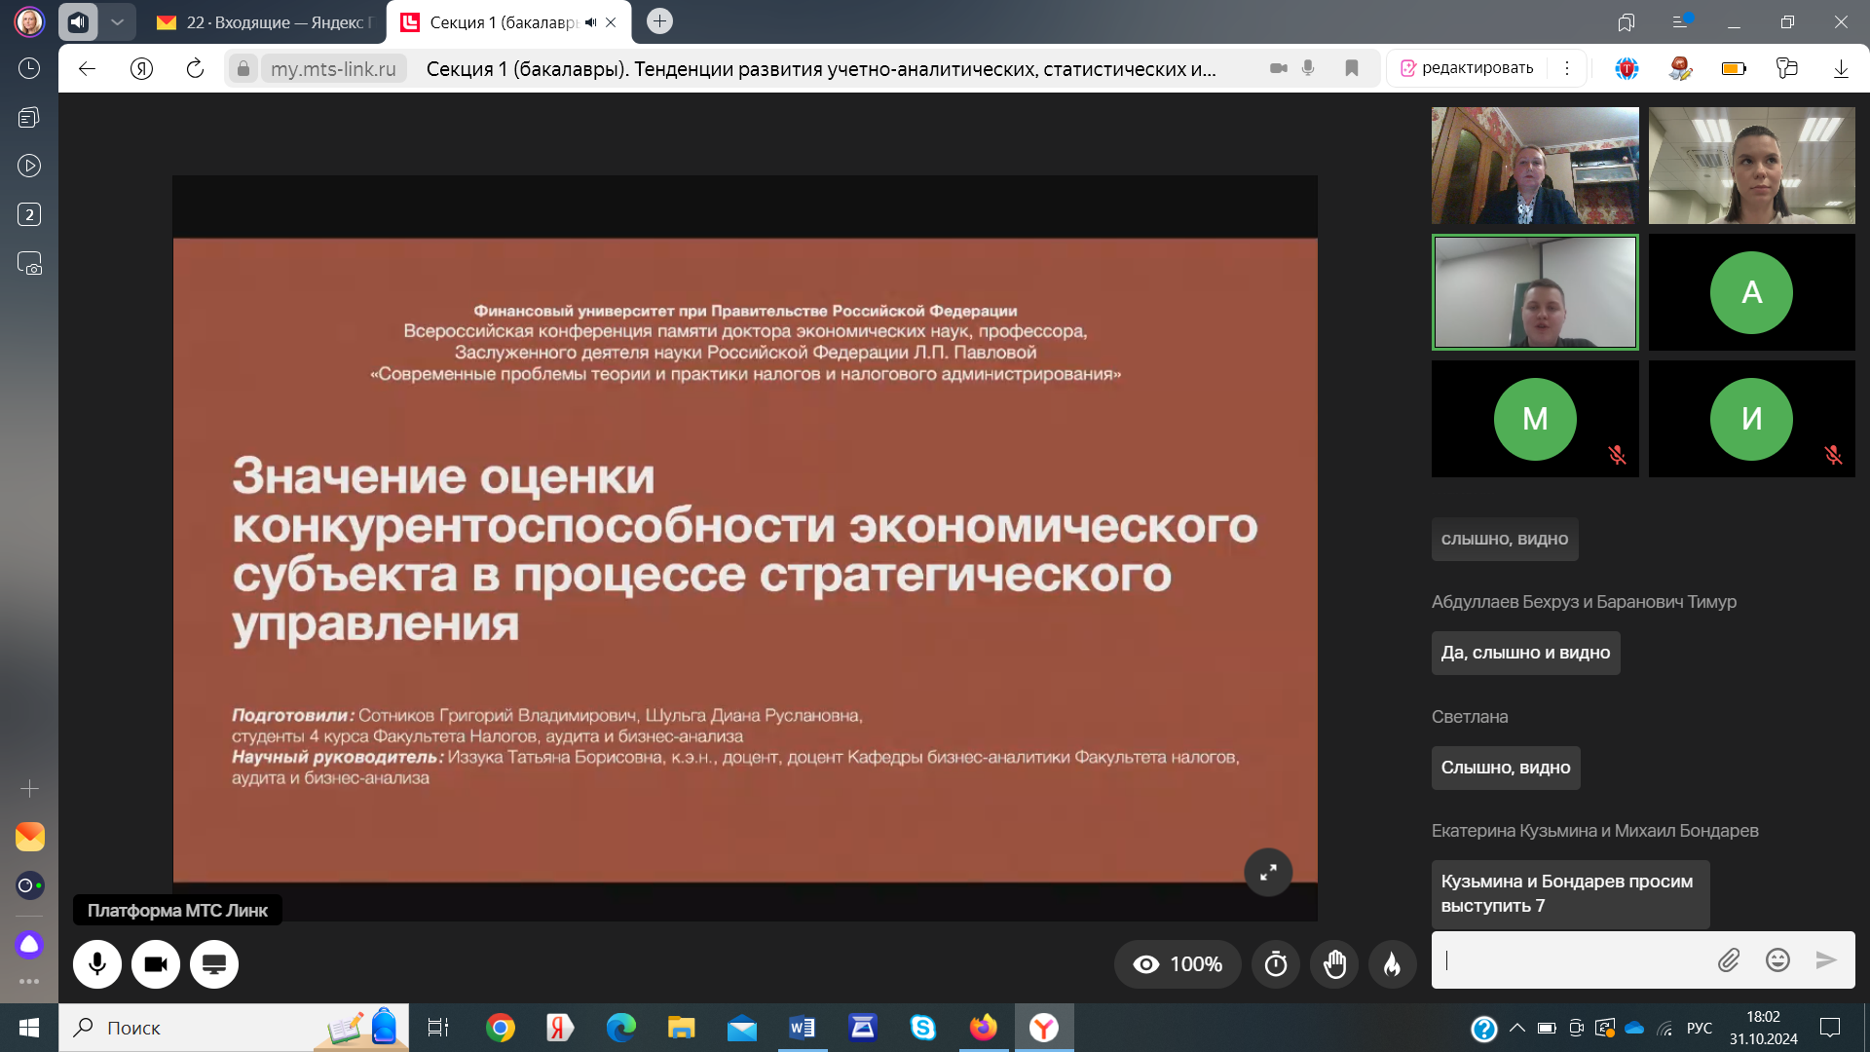Start screen sharing with monitor button
Screen dimensions: 1870x1052
[x=214, y=964]
